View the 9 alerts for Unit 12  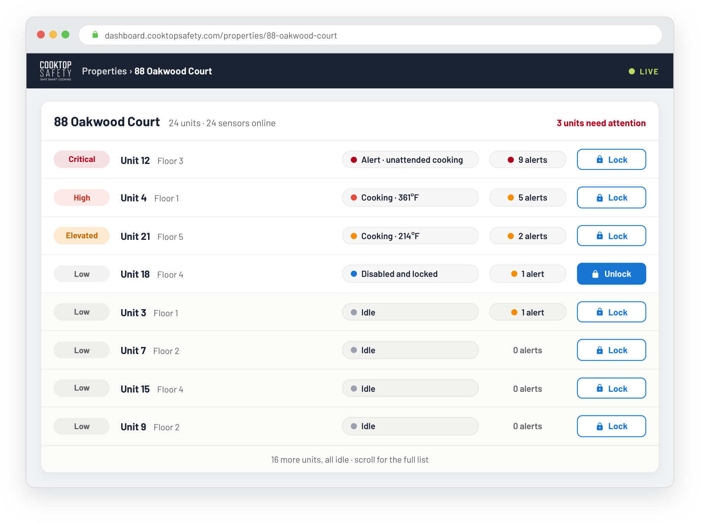[528, 160]
